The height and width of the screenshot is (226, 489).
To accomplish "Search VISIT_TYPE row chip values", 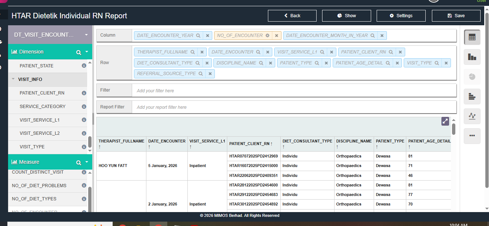I will pyautogui.click(x=437, y=63).
